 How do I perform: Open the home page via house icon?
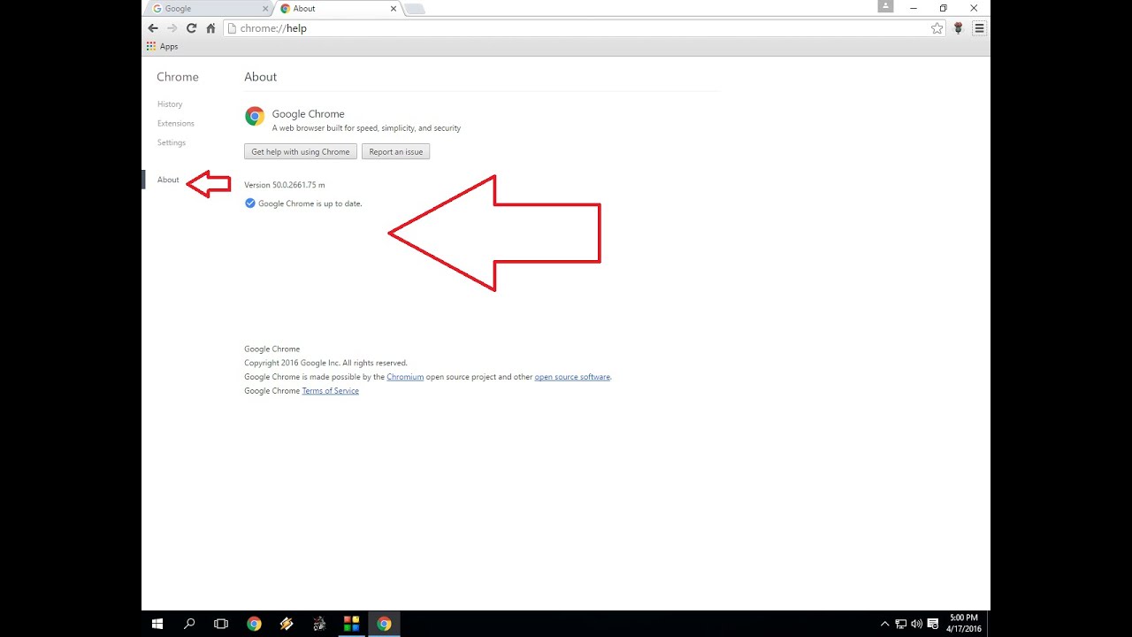[210, 28]
